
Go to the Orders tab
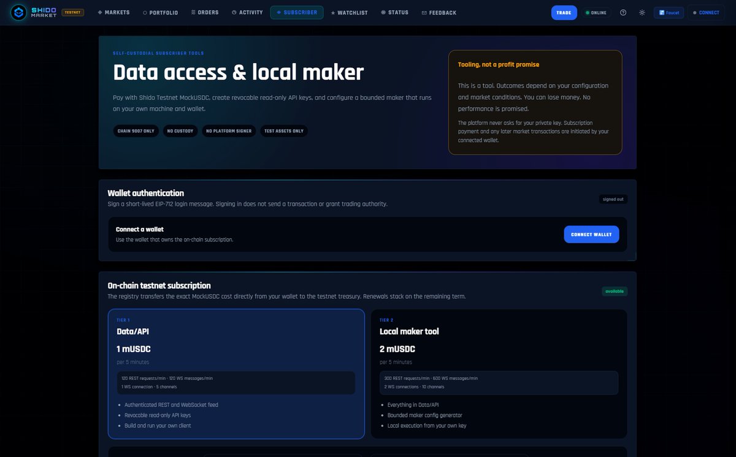pos(205,12)
